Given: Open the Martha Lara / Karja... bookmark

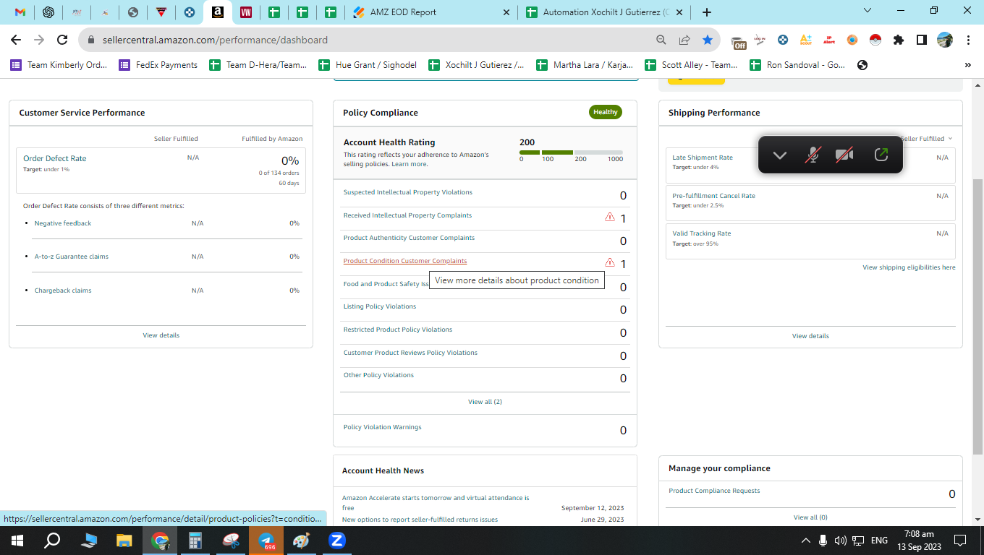Looking at the screenshot, I should click(585, 65).
